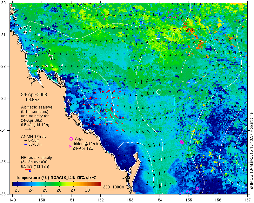Click the color bar tick value 26

tap(59, 190)
